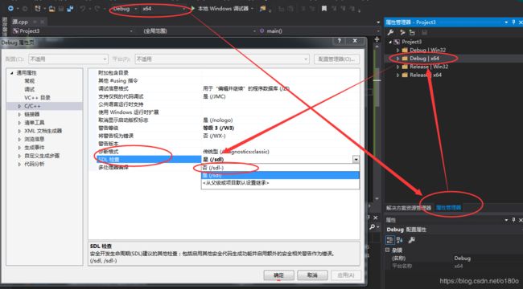
Task: Open the SDL check value dropdown arrow
Action: [x=356, y=160]
